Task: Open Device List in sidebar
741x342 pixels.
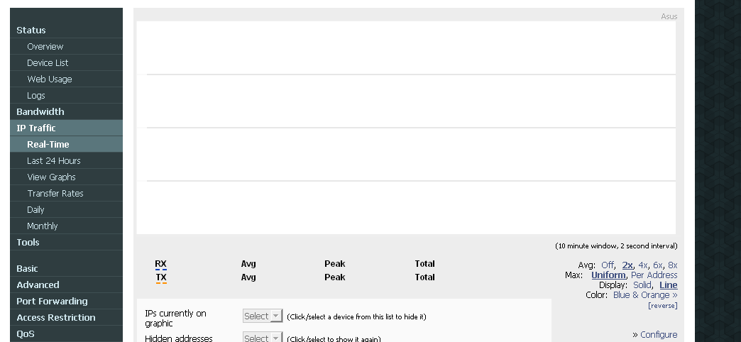Action: point(48,63)
